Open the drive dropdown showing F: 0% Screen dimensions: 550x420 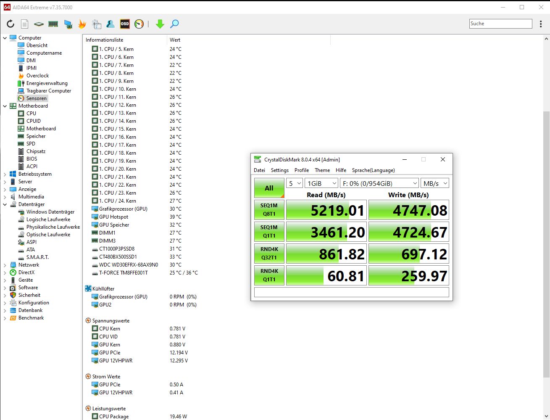coord(379,183)
